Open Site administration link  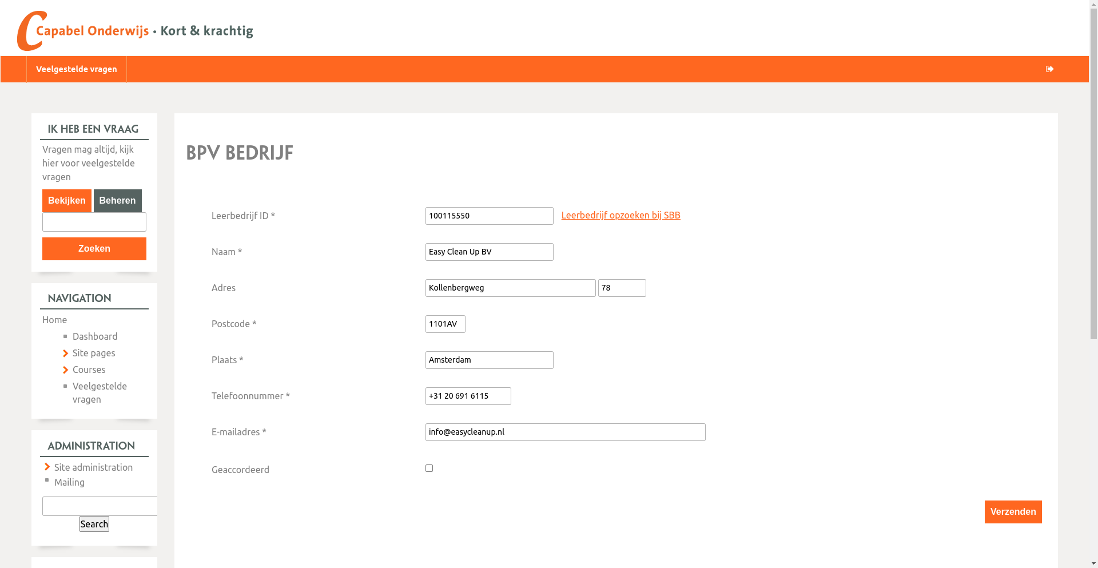[x=93, y=467]
